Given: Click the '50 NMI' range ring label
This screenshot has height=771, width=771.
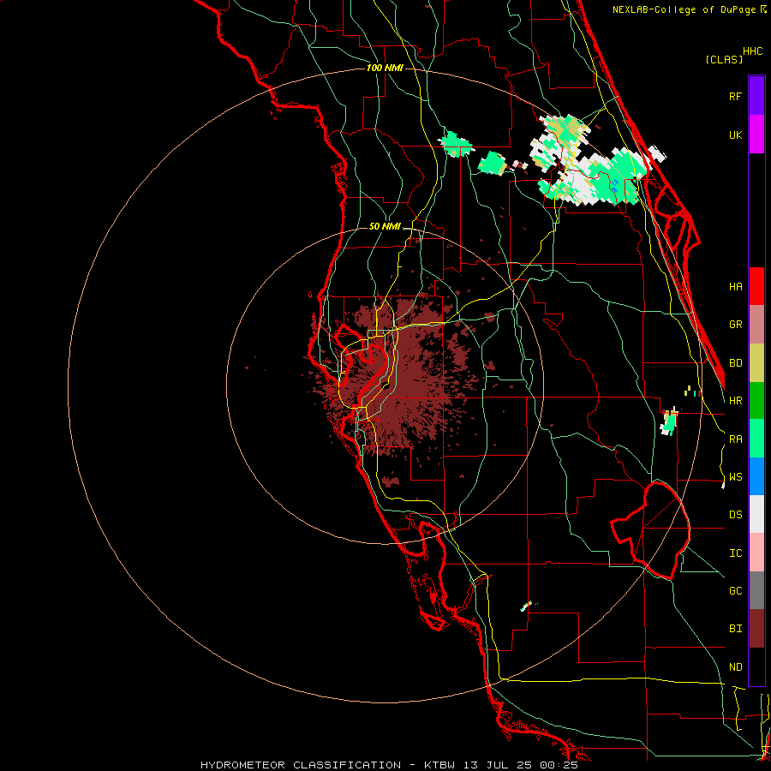Looking at the screenshot, I should click(385, 226).
